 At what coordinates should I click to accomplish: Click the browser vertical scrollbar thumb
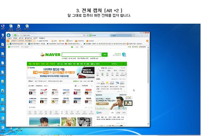pyautogui.click(x=148, y=66)
